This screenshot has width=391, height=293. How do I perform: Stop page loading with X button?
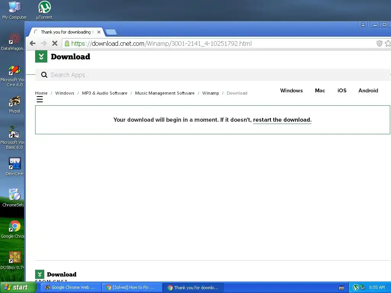tap(55, 43)
